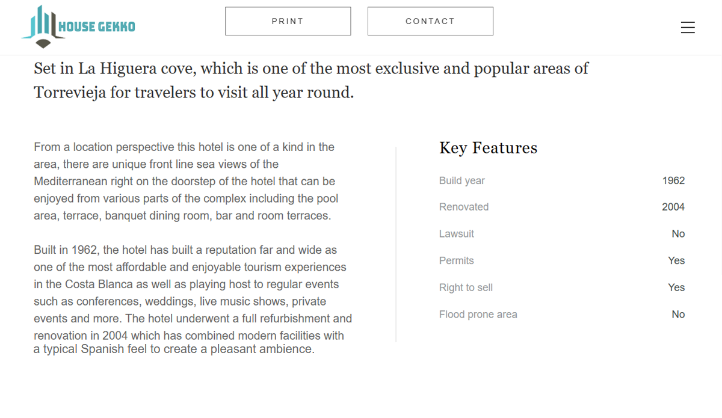Click the paragraph starting 'Built in 1962'
The width and height of the screenshot is (722, 418).
[193, 300]
